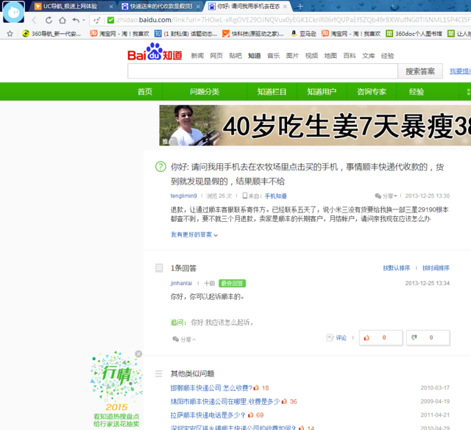Open the 亚马逊 bookmark
The height and width of the screenshot is (430, 471).
(x=303, y=34)
